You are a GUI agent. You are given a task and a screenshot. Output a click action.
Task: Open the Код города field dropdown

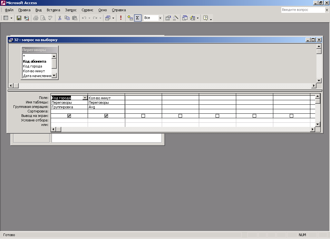[x=85, y=98]
